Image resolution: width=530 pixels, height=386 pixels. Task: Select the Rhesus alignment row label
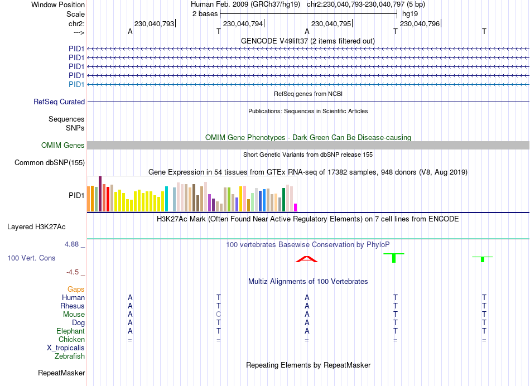click(x=73, y=306)
